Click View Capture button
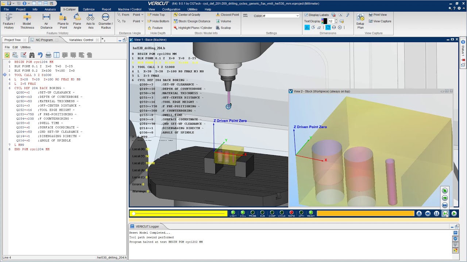The image size is (467, 262). pos(379,21)
